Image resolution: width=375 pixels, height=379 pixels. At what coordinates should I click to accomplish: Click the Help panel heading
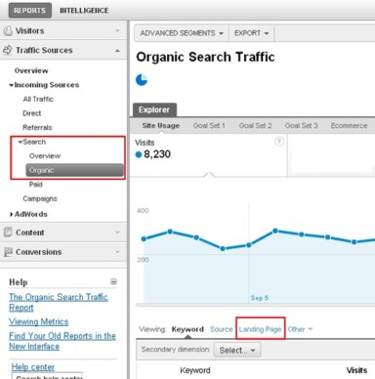tap(19, 282)
